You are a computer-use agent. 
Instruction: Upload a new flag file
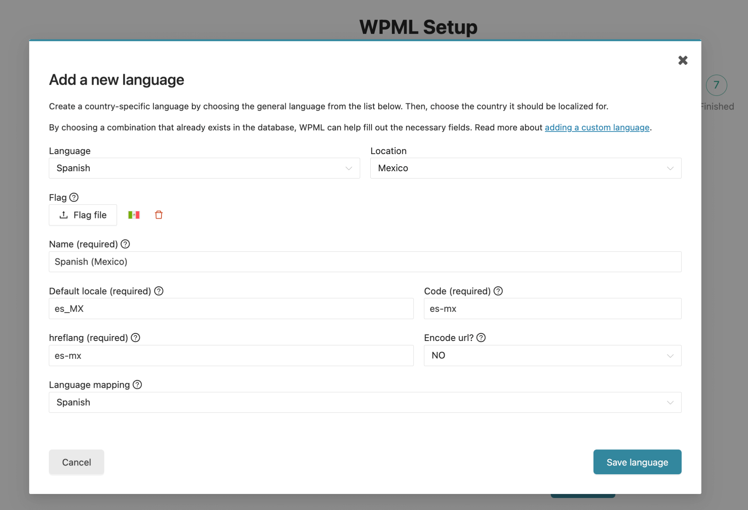click(x=83, y=215)
